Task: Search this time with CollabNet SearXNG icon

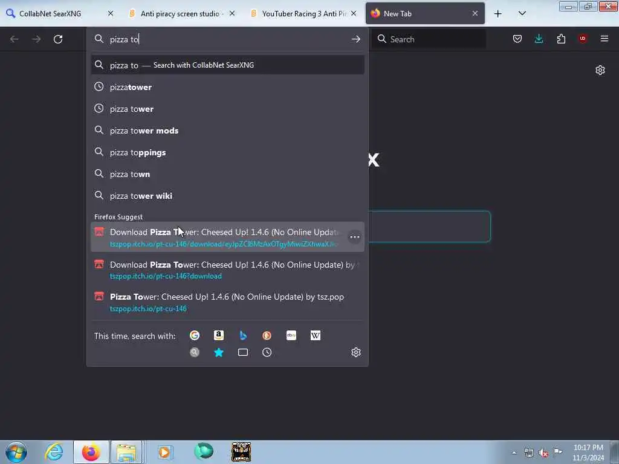Action: coord(195,352)
